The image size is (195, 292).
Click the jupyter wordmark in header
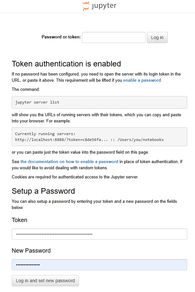click(104, 6)
